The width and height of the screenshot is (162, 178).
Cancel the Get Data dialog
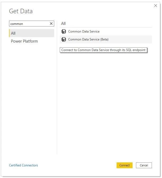click(144, 165)
